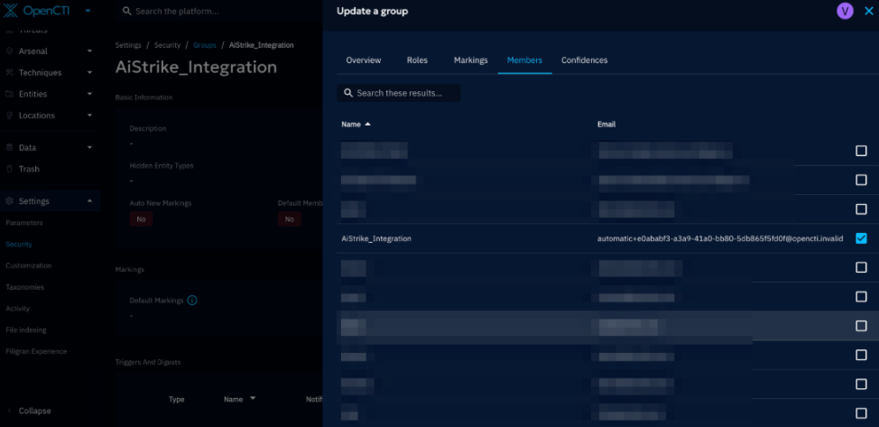Expand the Entities menu chevron

(x=89, y=94)
